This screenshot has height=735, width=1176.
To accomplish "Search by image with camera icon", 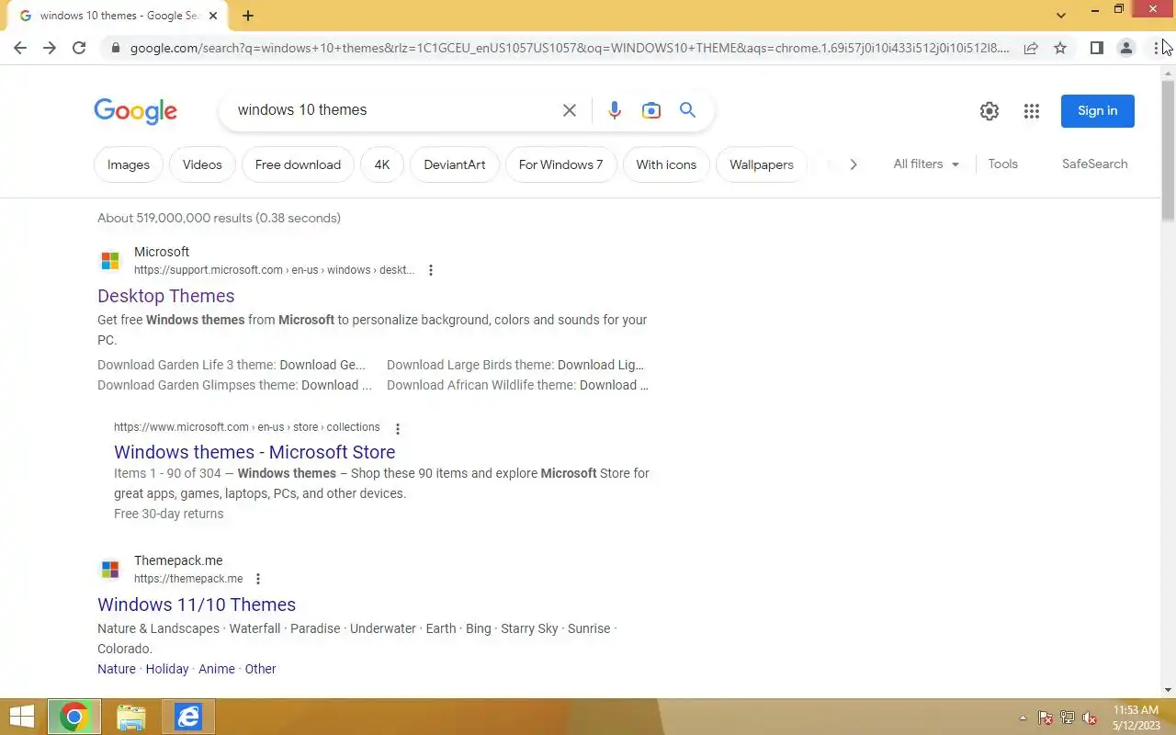I will pos(651,110).
